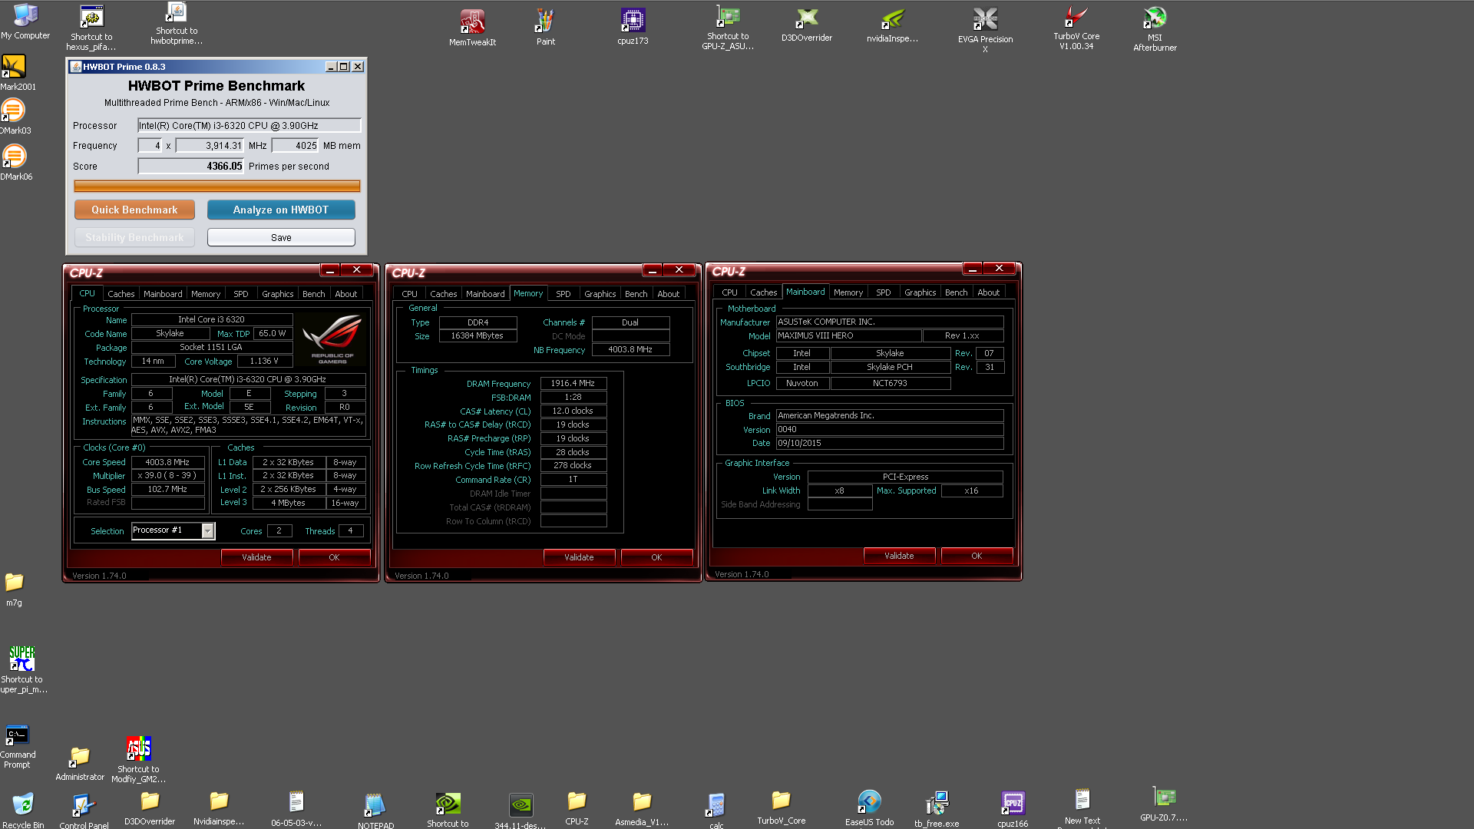The image size is (1474, 829).
Task: Click the MAXIMUS VIII HERO model field
Action: pos(848,335)
